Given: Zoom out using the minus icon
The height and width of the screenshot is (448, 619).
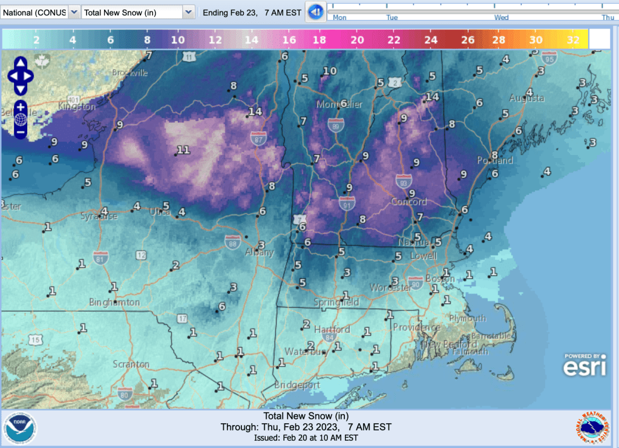Looking at the screenshot, I should coord(21,132).
